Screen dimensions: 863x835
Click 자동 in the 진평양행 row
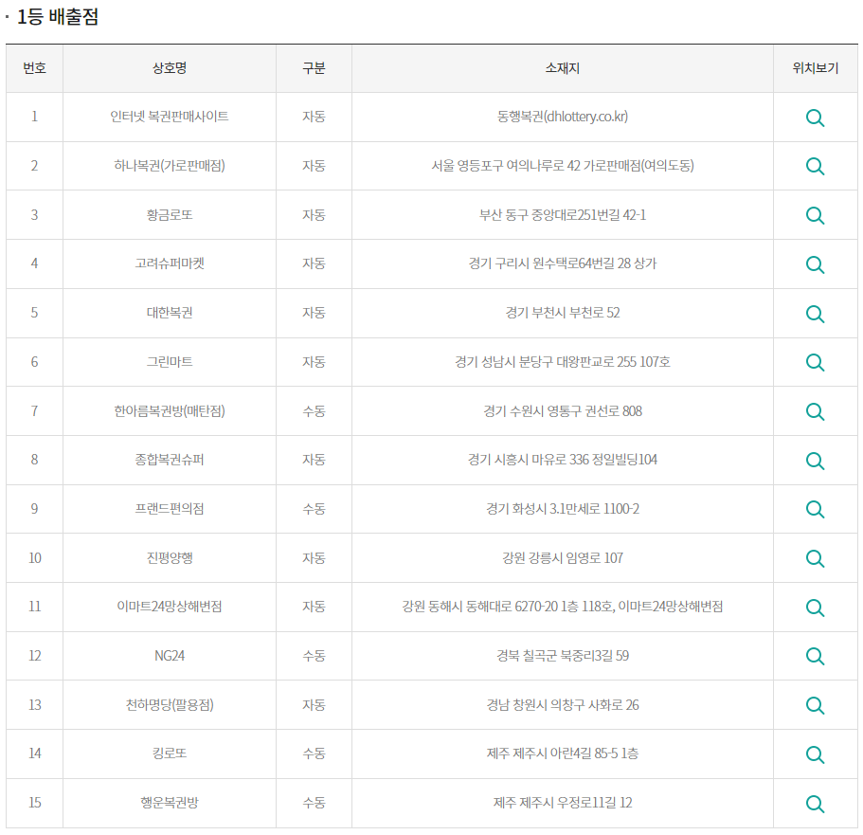click(x=314, y=557)
